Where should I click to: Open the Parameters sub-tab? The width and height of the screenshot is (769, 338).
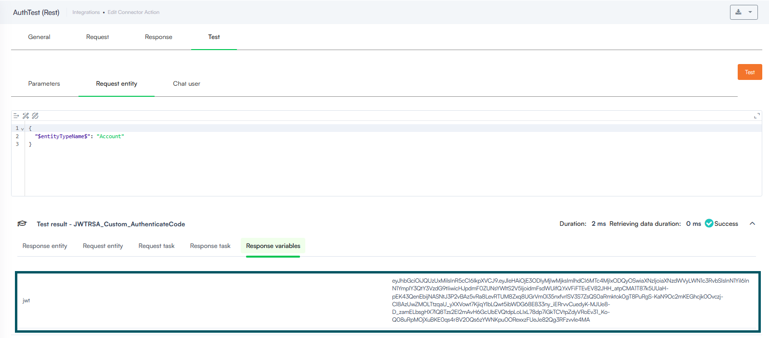[44, 84]
